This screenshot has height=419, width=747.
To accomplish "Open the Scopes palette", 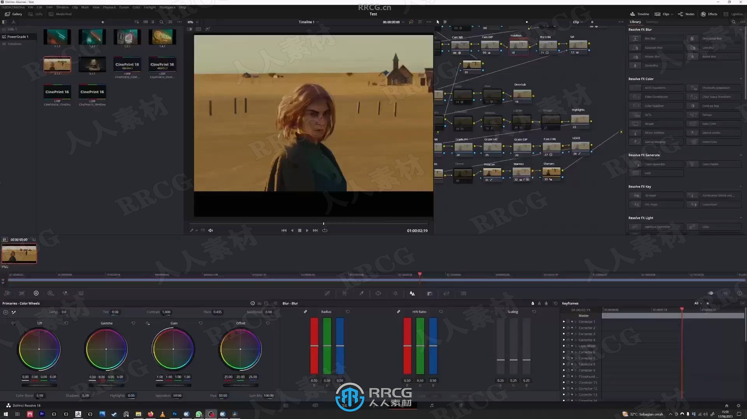I will click(x=725, y=293).
